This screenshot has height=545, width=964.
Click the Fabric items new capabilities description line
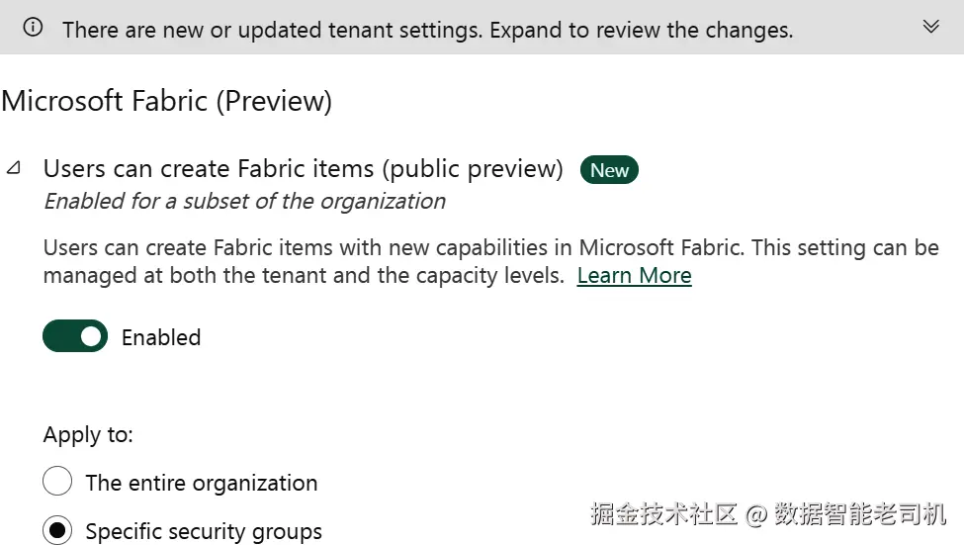tap(490, 247)
